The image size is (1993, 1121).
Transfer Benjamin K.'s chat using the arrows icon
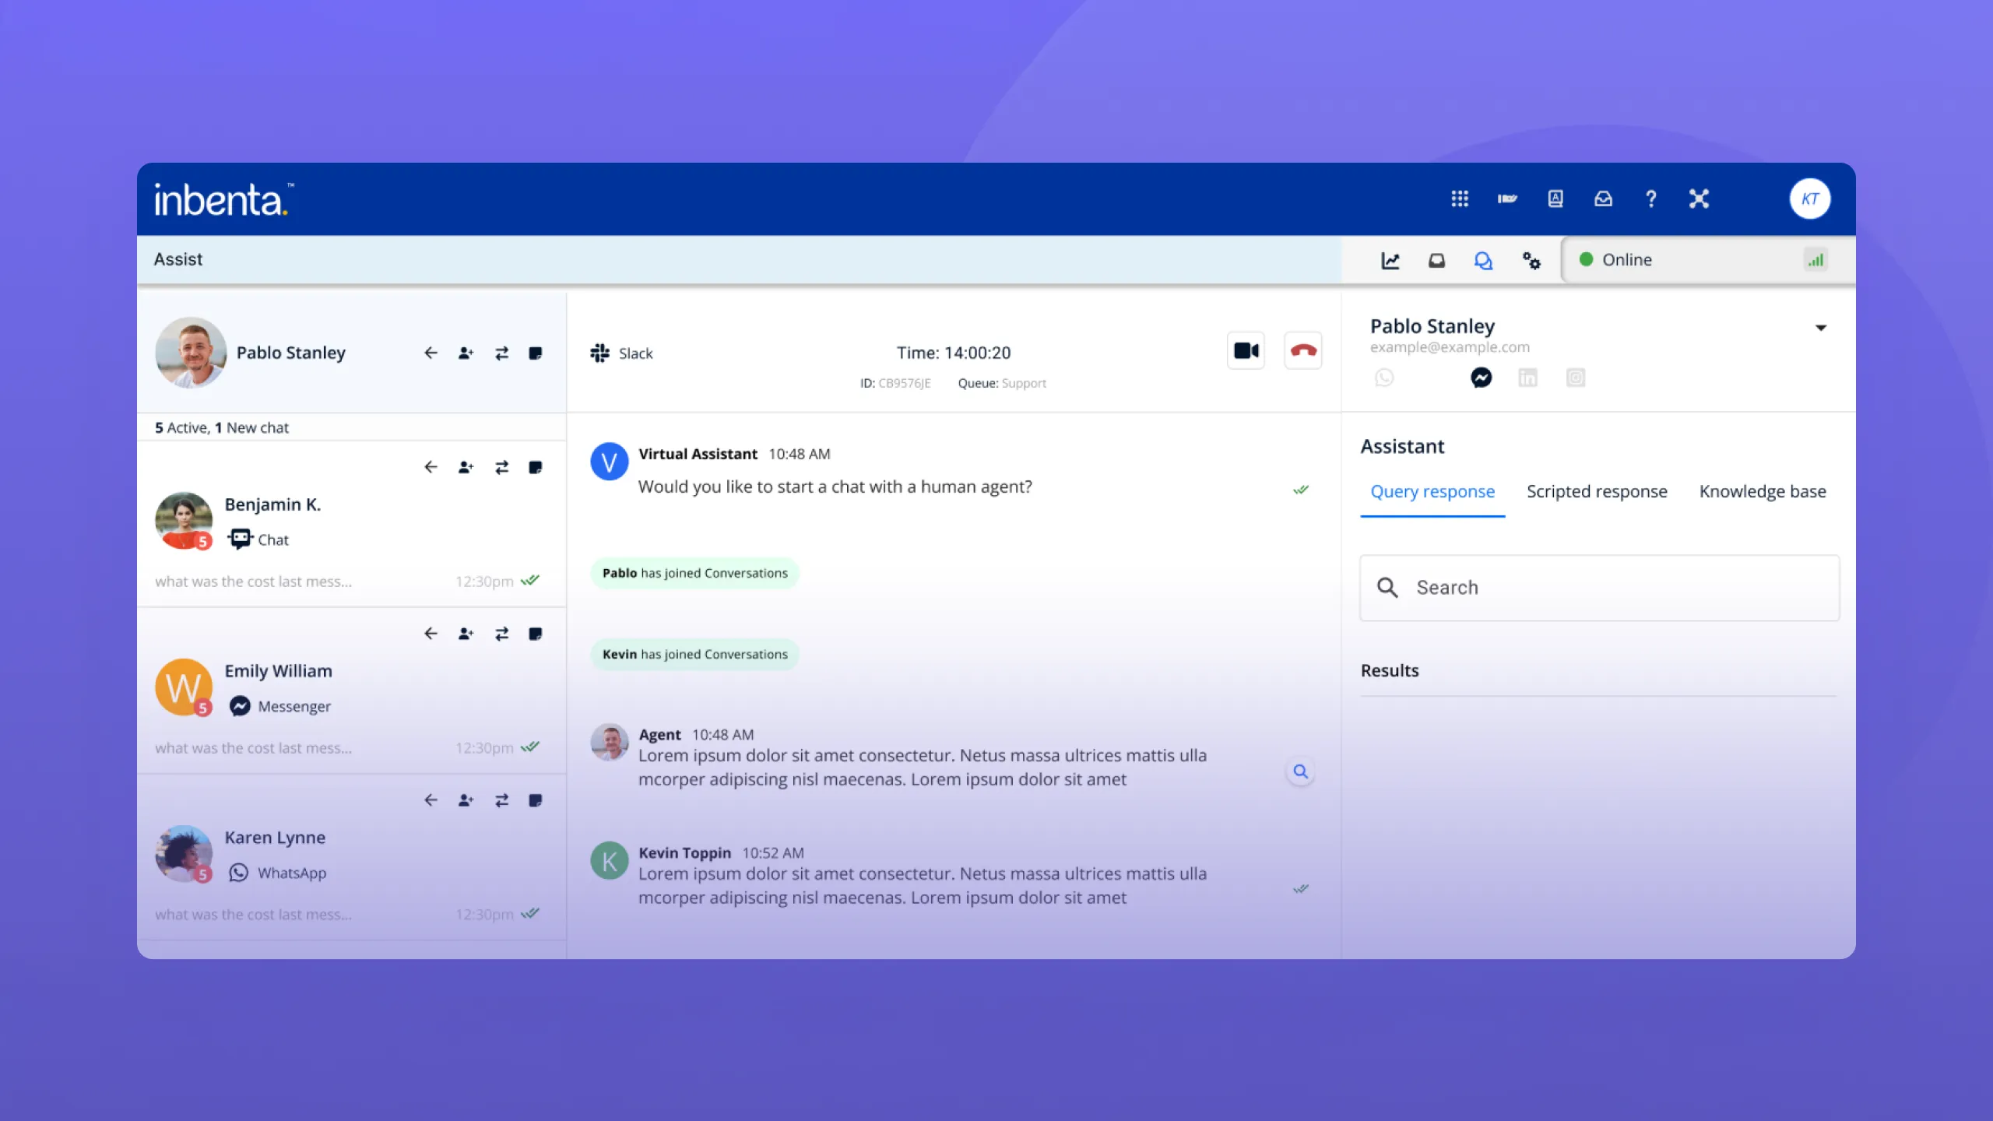pos(501,466)
